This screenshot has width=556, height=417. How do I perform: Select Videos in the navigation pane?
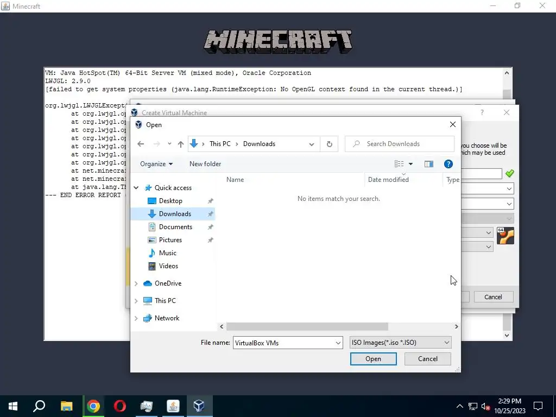pyautogui.click(x=168, y=266)
